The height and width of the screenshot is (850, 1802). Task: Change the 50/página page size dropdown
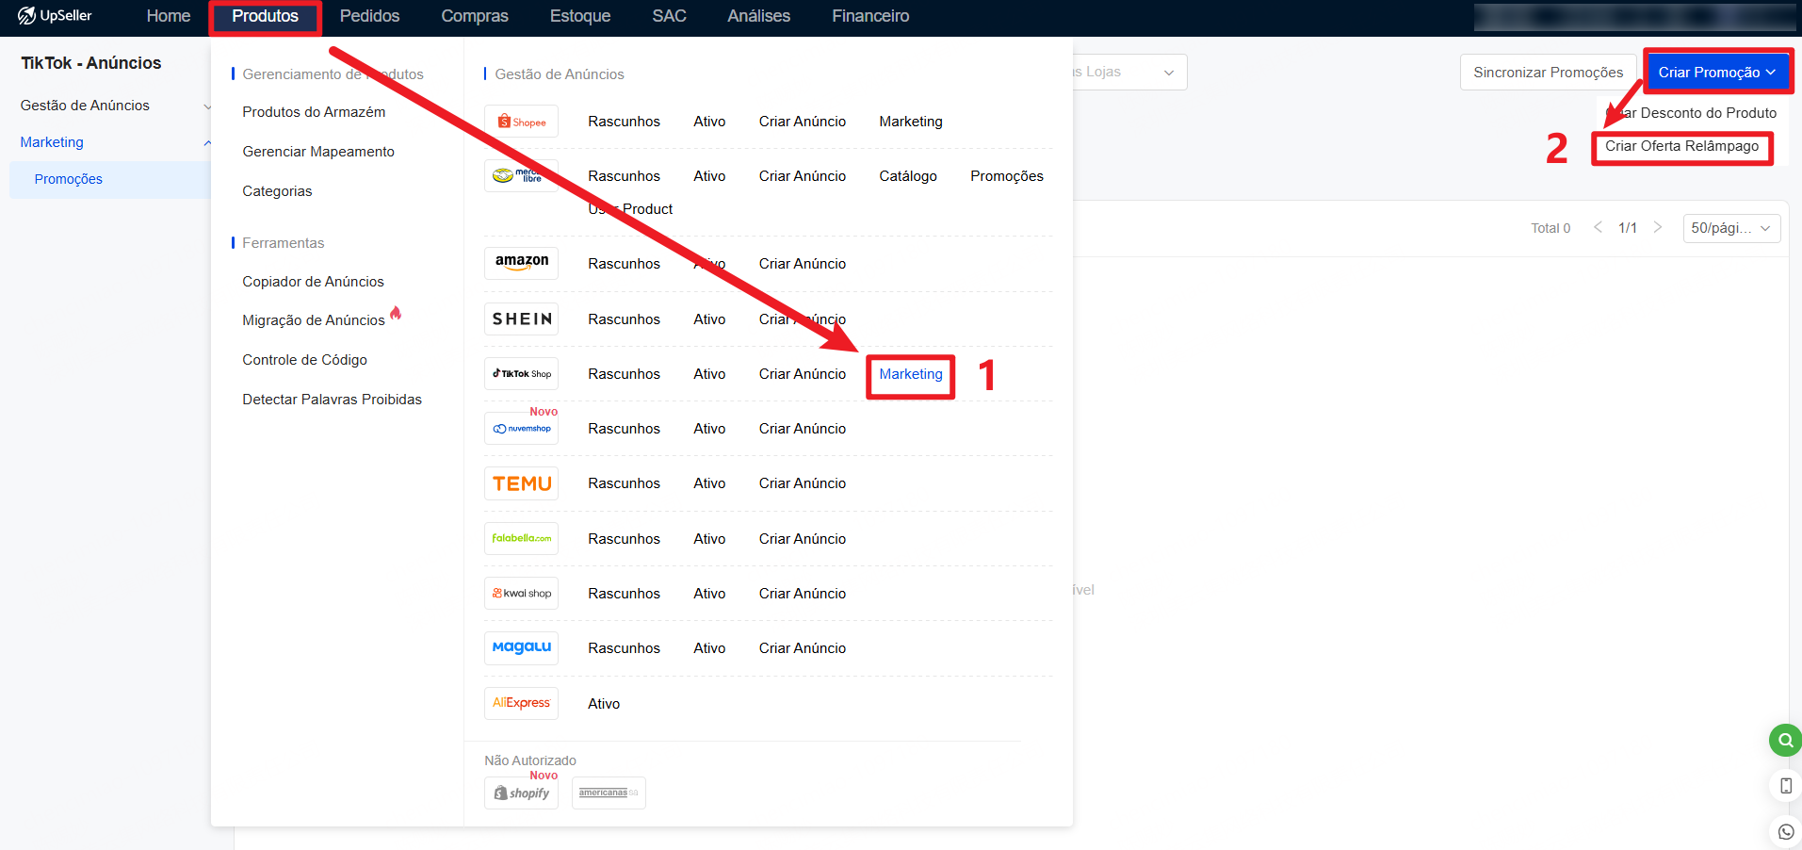pos(1731,228)
